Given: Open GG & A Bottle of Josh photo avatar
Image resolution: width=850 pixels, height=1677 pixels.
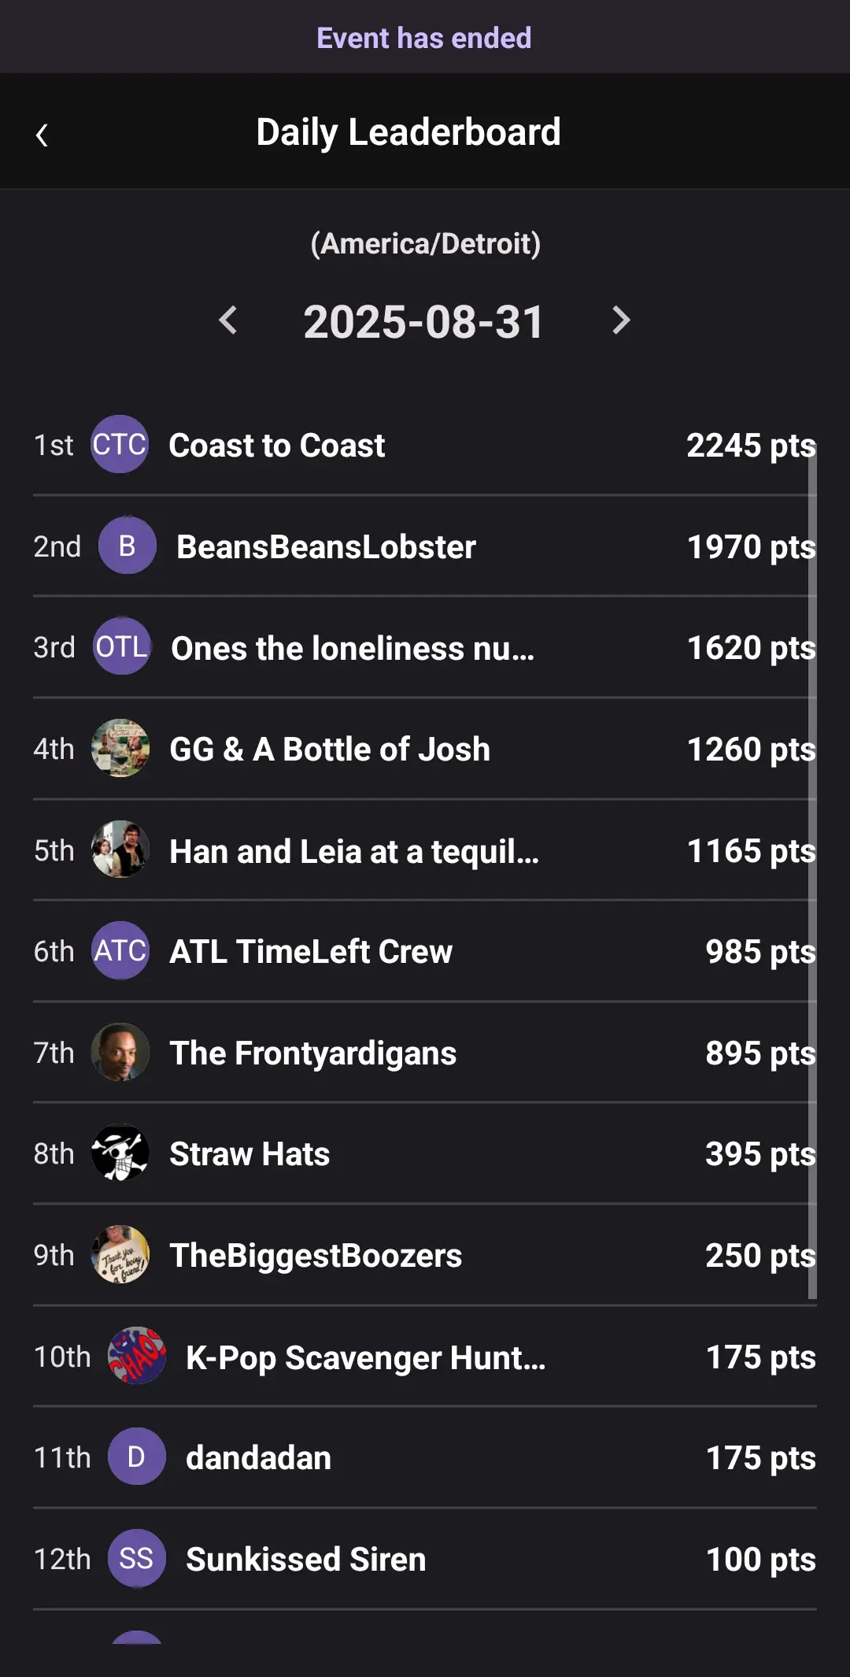Looking at the screenshot, I should click(120, 749).
